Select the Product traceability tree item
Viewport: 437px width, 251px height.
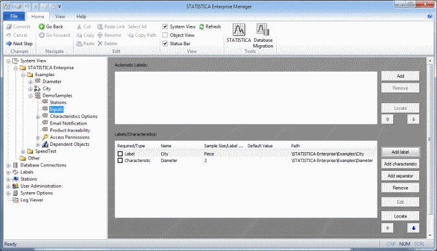tap(70, 130)
